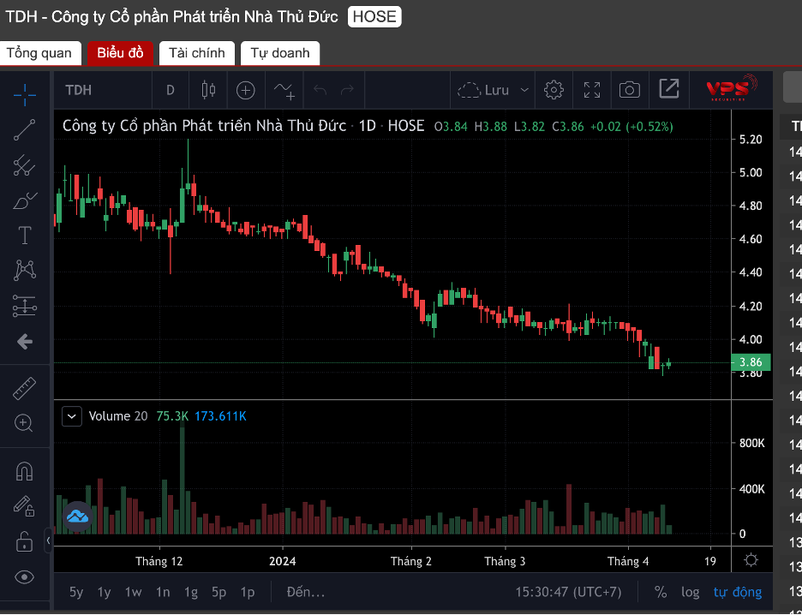
Task: Expand the Lưu dropdown arrow
Action: (x=524, y=91)
